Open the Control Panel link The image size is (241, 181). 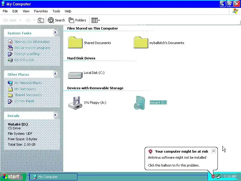click(x=24, y=101)
